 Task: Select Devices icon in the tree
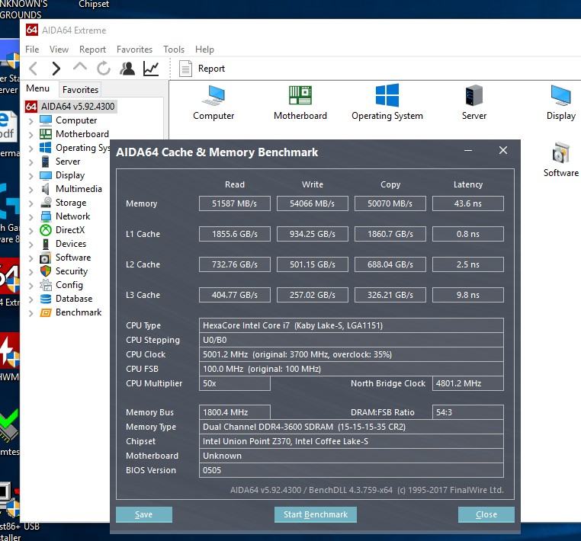pyautogui.click(x=46, y=244)
